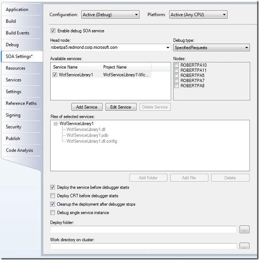The image size is (259, 260).
Task: Open the Platform dropdown
Action: (x=198, y=15)
